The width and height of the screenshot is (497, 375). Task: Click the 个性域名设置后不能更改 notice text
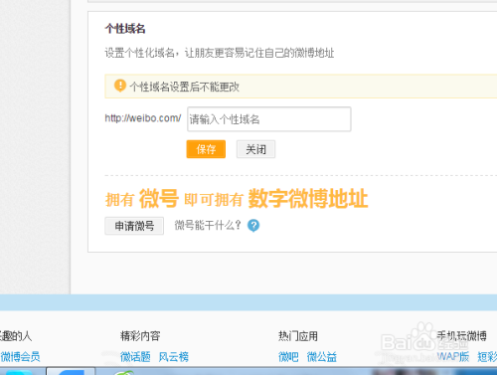tap(184, 87)
